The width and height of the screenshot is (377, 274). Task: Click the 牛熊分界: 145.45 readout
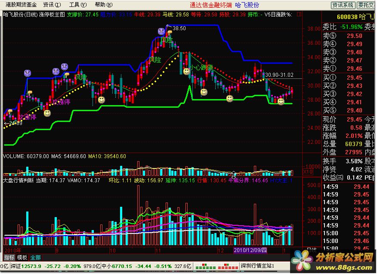coord(248,181)
